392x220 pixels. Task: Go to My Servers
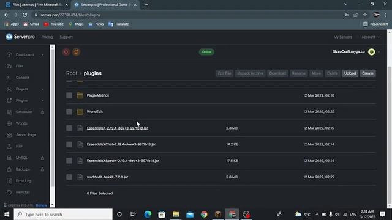[x=342, y=37]
